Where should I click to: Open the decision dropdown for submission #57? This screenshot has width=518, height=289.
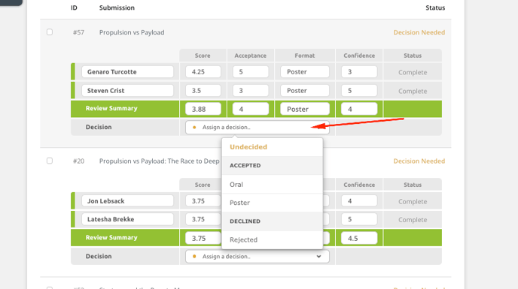257,127
